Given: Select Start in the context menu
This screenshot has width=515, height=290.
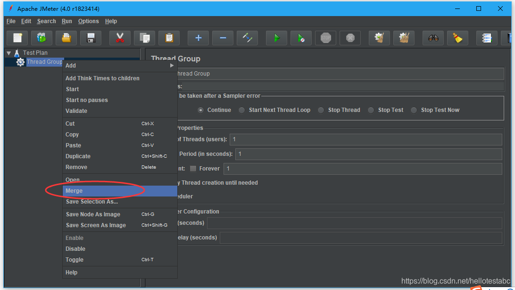Looking at the screenshot, I should pyautogui.click(x=120, y=89).
